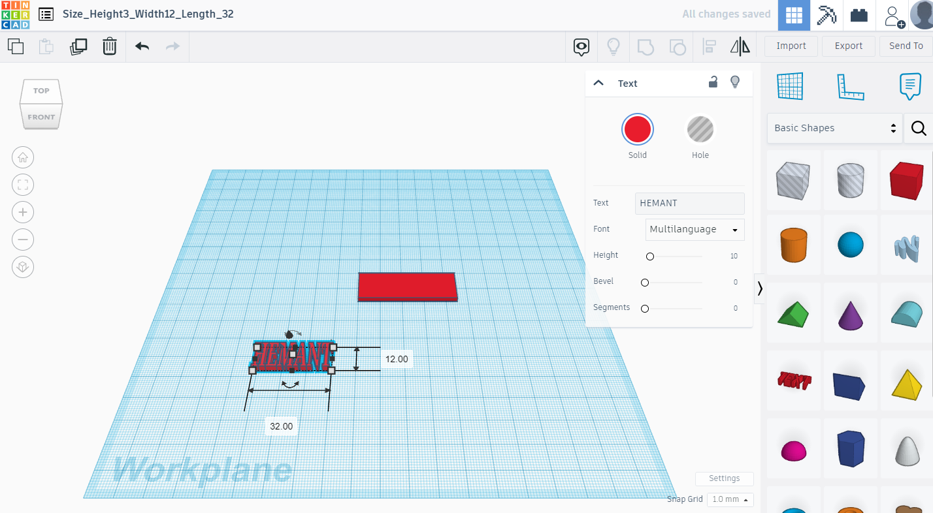Image resolution: width=933 pixels, height=513 pixels.
Task: Delete the selection with the trash icon
Action: (x=110, y=46)
